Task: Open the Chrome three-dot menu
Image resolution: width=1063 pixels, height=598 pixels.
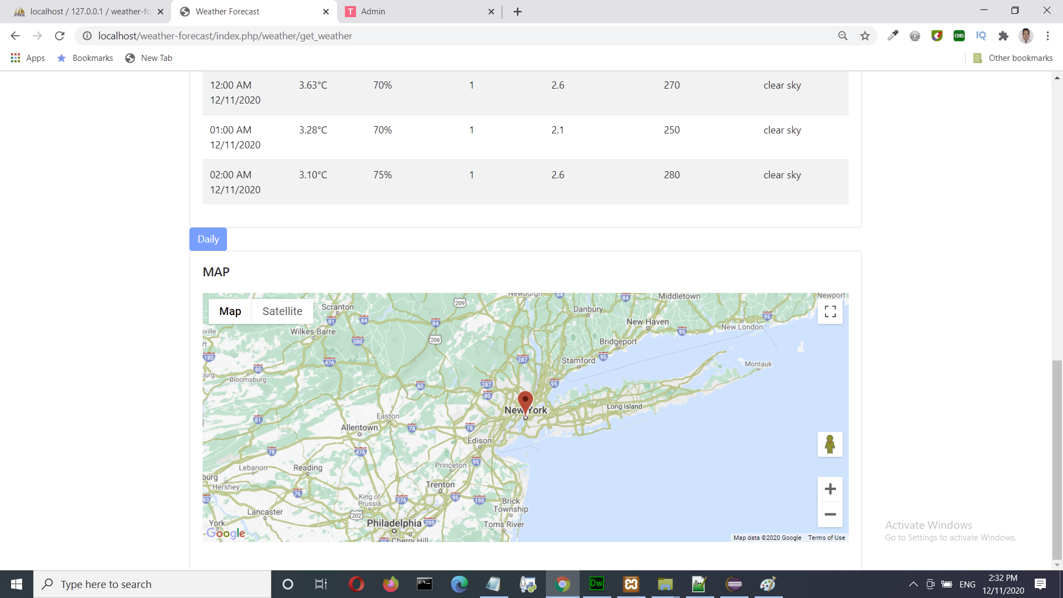Action: tap(1047, 35)
